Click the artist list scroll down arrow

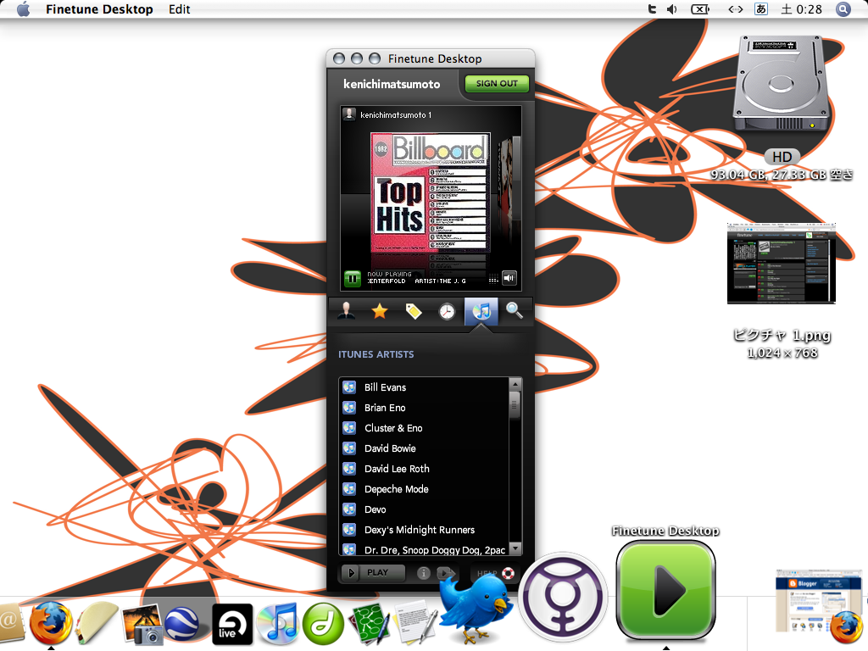click(515, 548)
